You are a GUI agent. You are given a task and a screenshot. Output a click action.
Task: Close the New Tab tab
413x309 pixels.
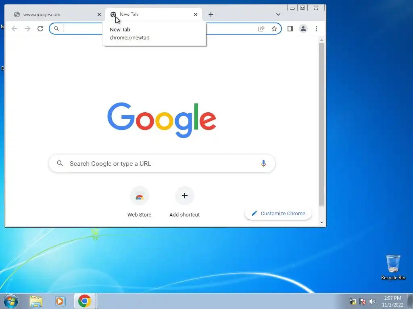click(x=196, y=14)
